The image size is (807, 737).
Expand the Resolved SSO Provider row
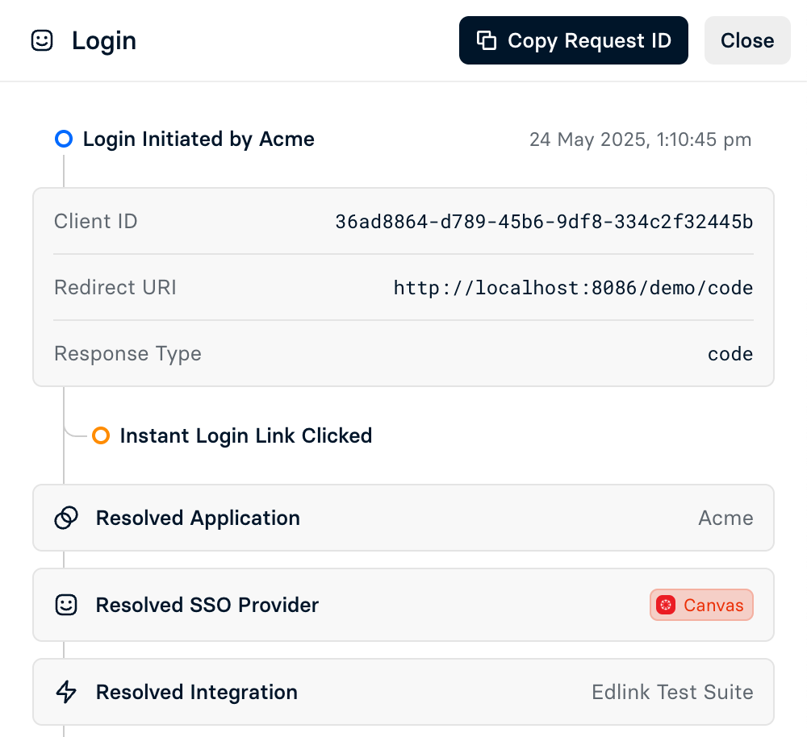[x=403, y=605]
